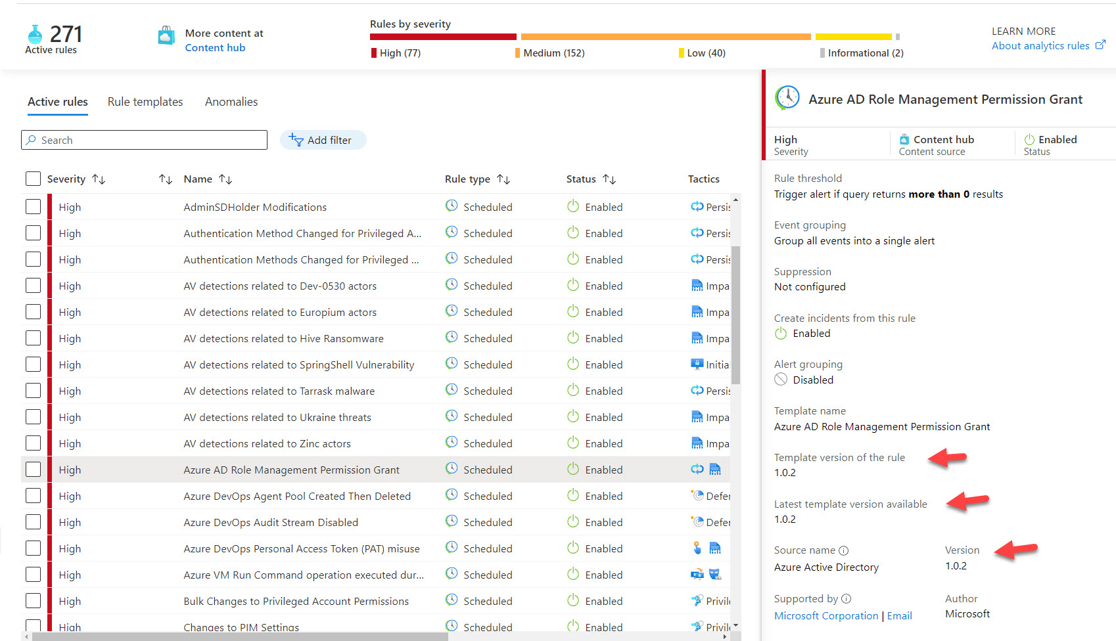Check the checkbox for Azure AD Role Management Permission Grant
This screenshot has height=641, width=1116.
[33, 469]
